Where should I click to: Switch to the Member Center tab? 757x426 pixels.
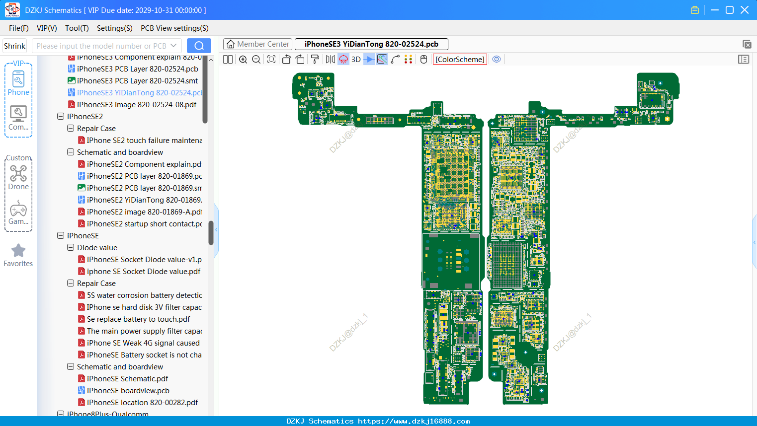click(258, 44)
